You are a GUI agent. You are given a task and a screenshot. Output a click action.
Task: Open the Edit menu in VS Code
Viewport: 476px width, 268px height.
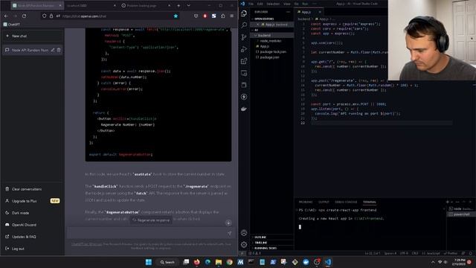coord(260,4)
